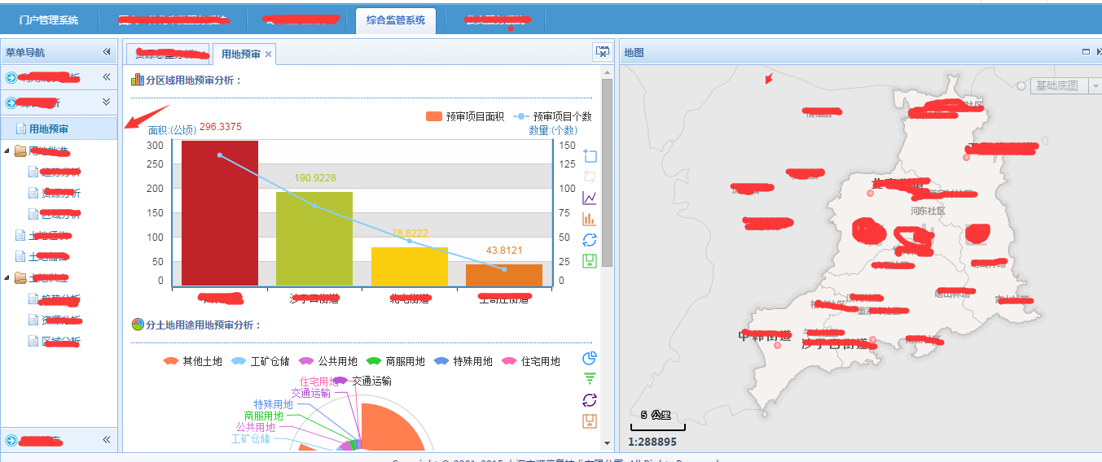1102x462 pixels.
Task: Toggle 公共用地 in the pie legend
Action: point(327,361)
